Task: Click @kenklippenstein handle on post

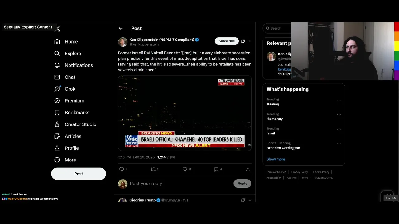Action: click(x=144, y=44)
